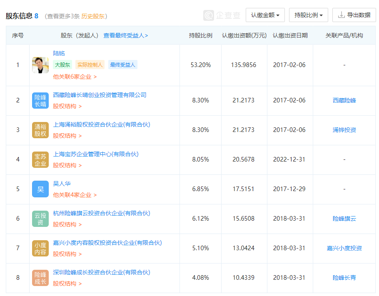Viewport: 379px width, 296px height.
Task: Click the 小度内容 gold logo icon
Action: click(40, 248)
